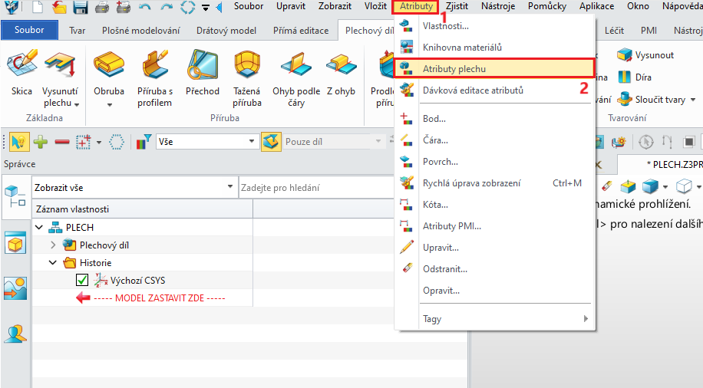Click the Sloučit tvary tool
Screen dimensions: 703x388
[652, 100]
